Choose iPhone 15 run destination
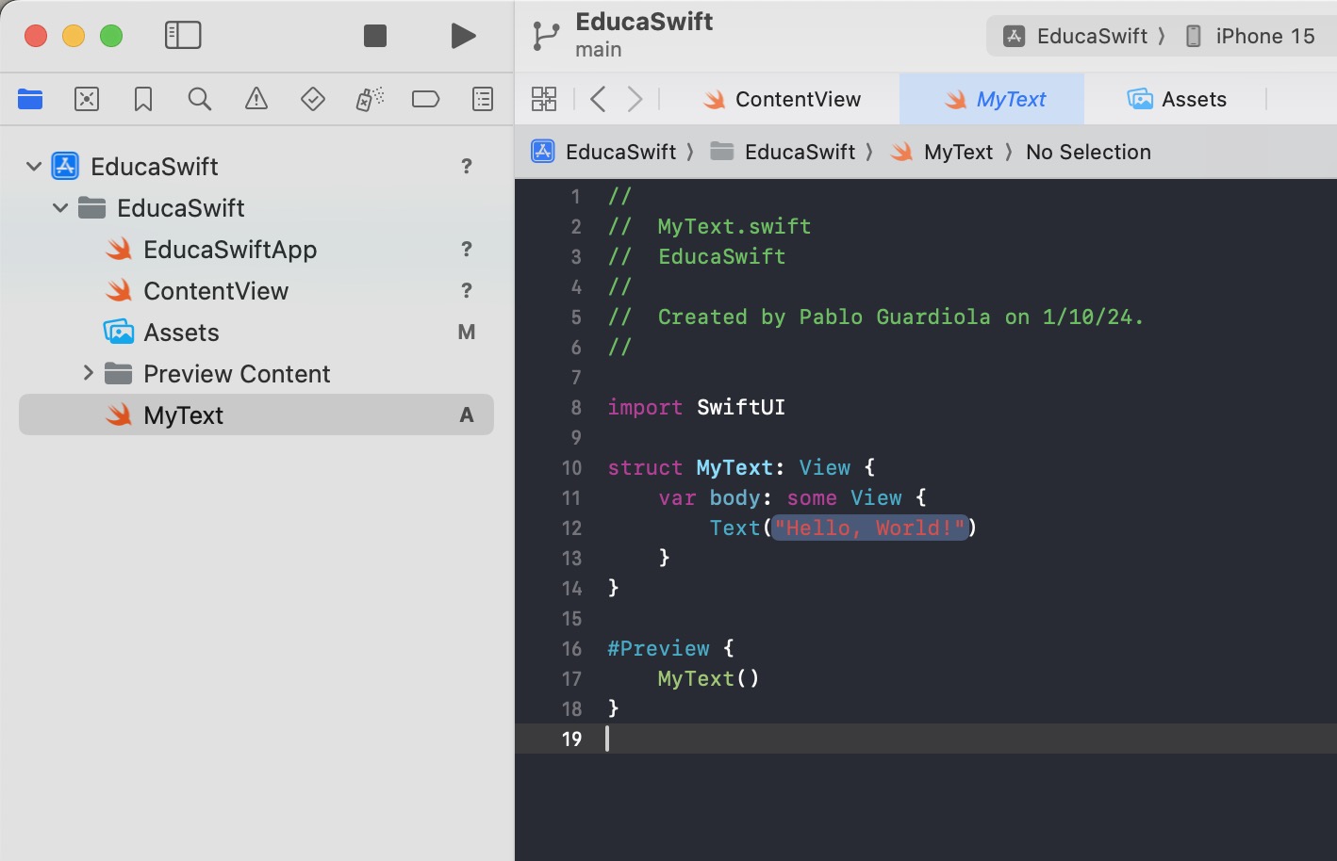 click(x=1249, y=36)
